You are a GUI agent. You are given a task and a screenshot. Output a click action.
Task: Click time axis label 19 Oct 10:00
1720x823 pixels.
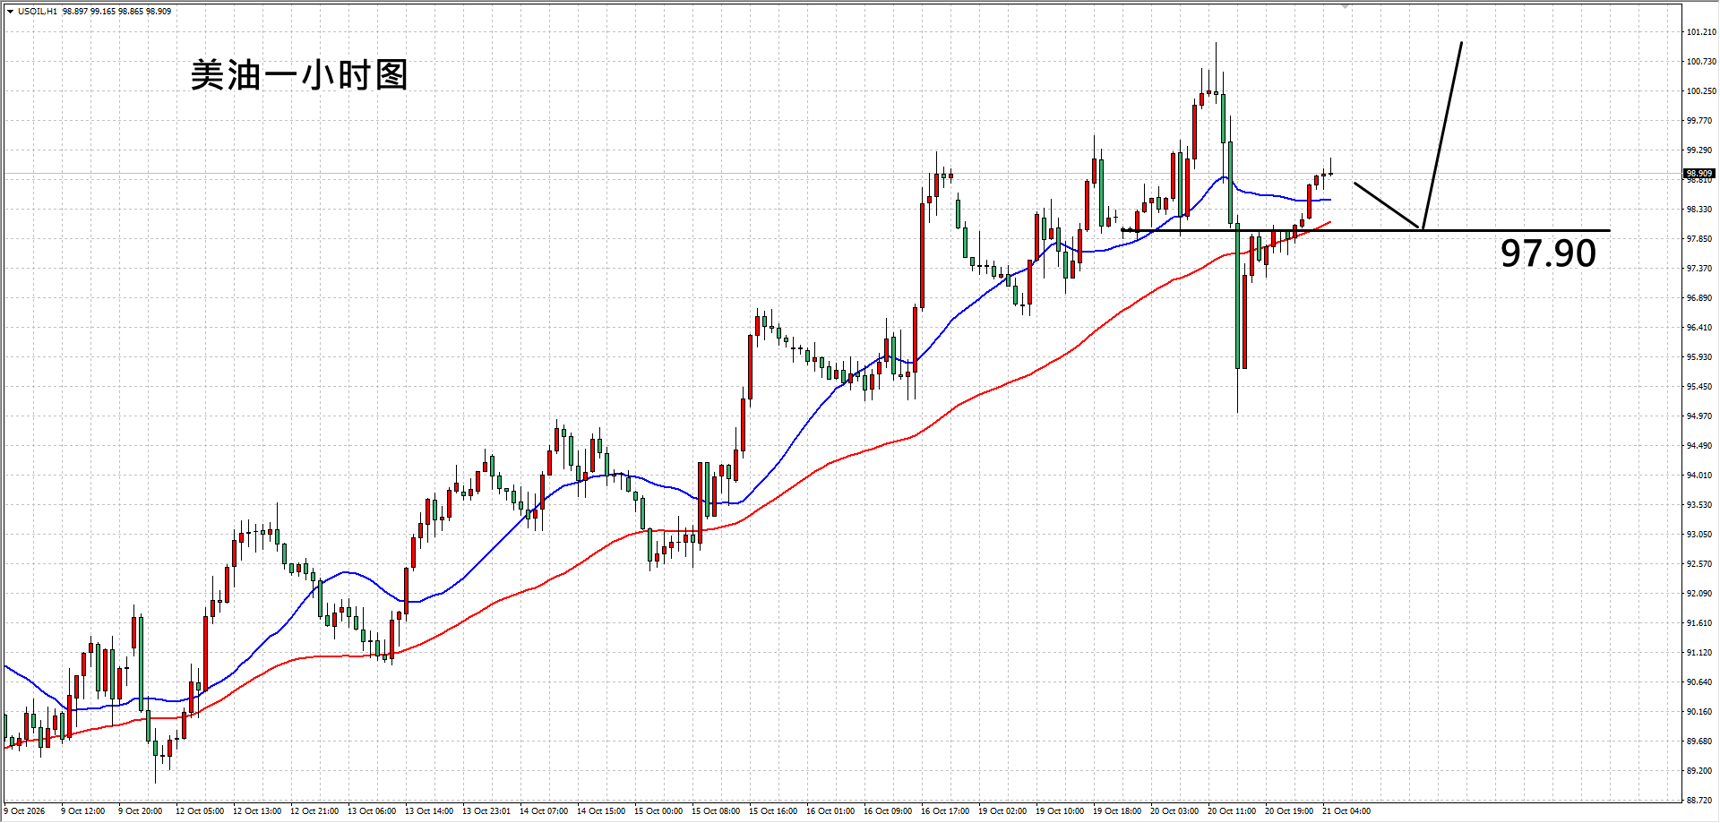(1060, 811)
